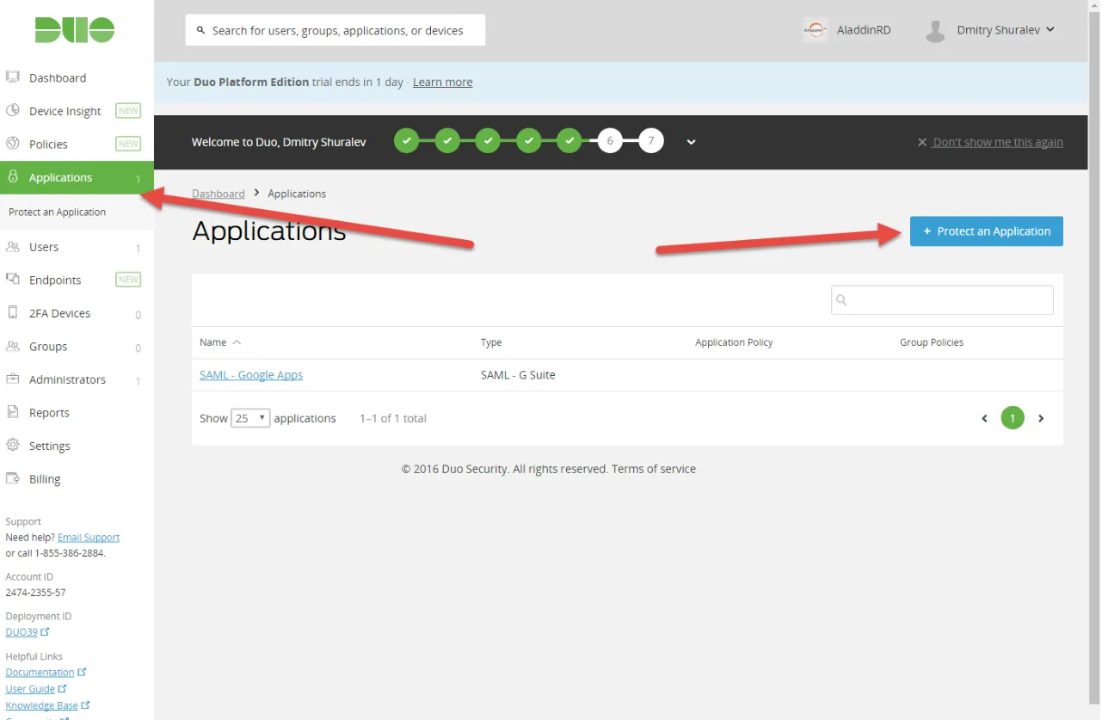Click blue Protect an Application button
Image resolution: width=1102 pixels, height=720 pixels.
coord(986,231)
